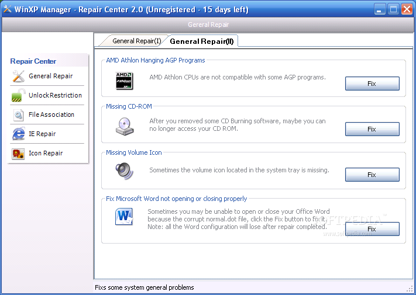The image size is (416, 295).
Task: Click the Microsoft Word icon
Action: pos(124,217)
